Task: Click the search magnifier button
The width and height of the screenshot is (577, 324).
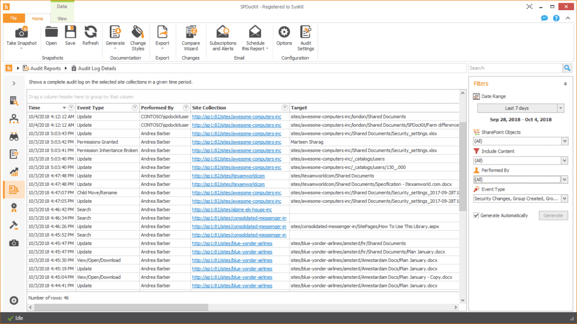Action: pyautogui.click(x=567, y=68)
